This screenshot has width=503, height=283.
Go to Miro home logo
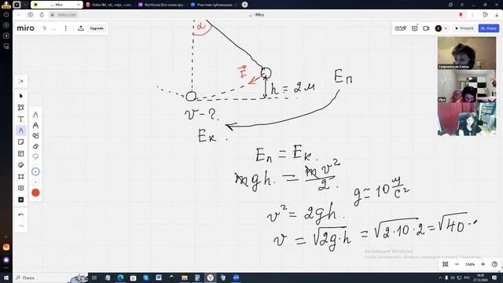(25, 28)
